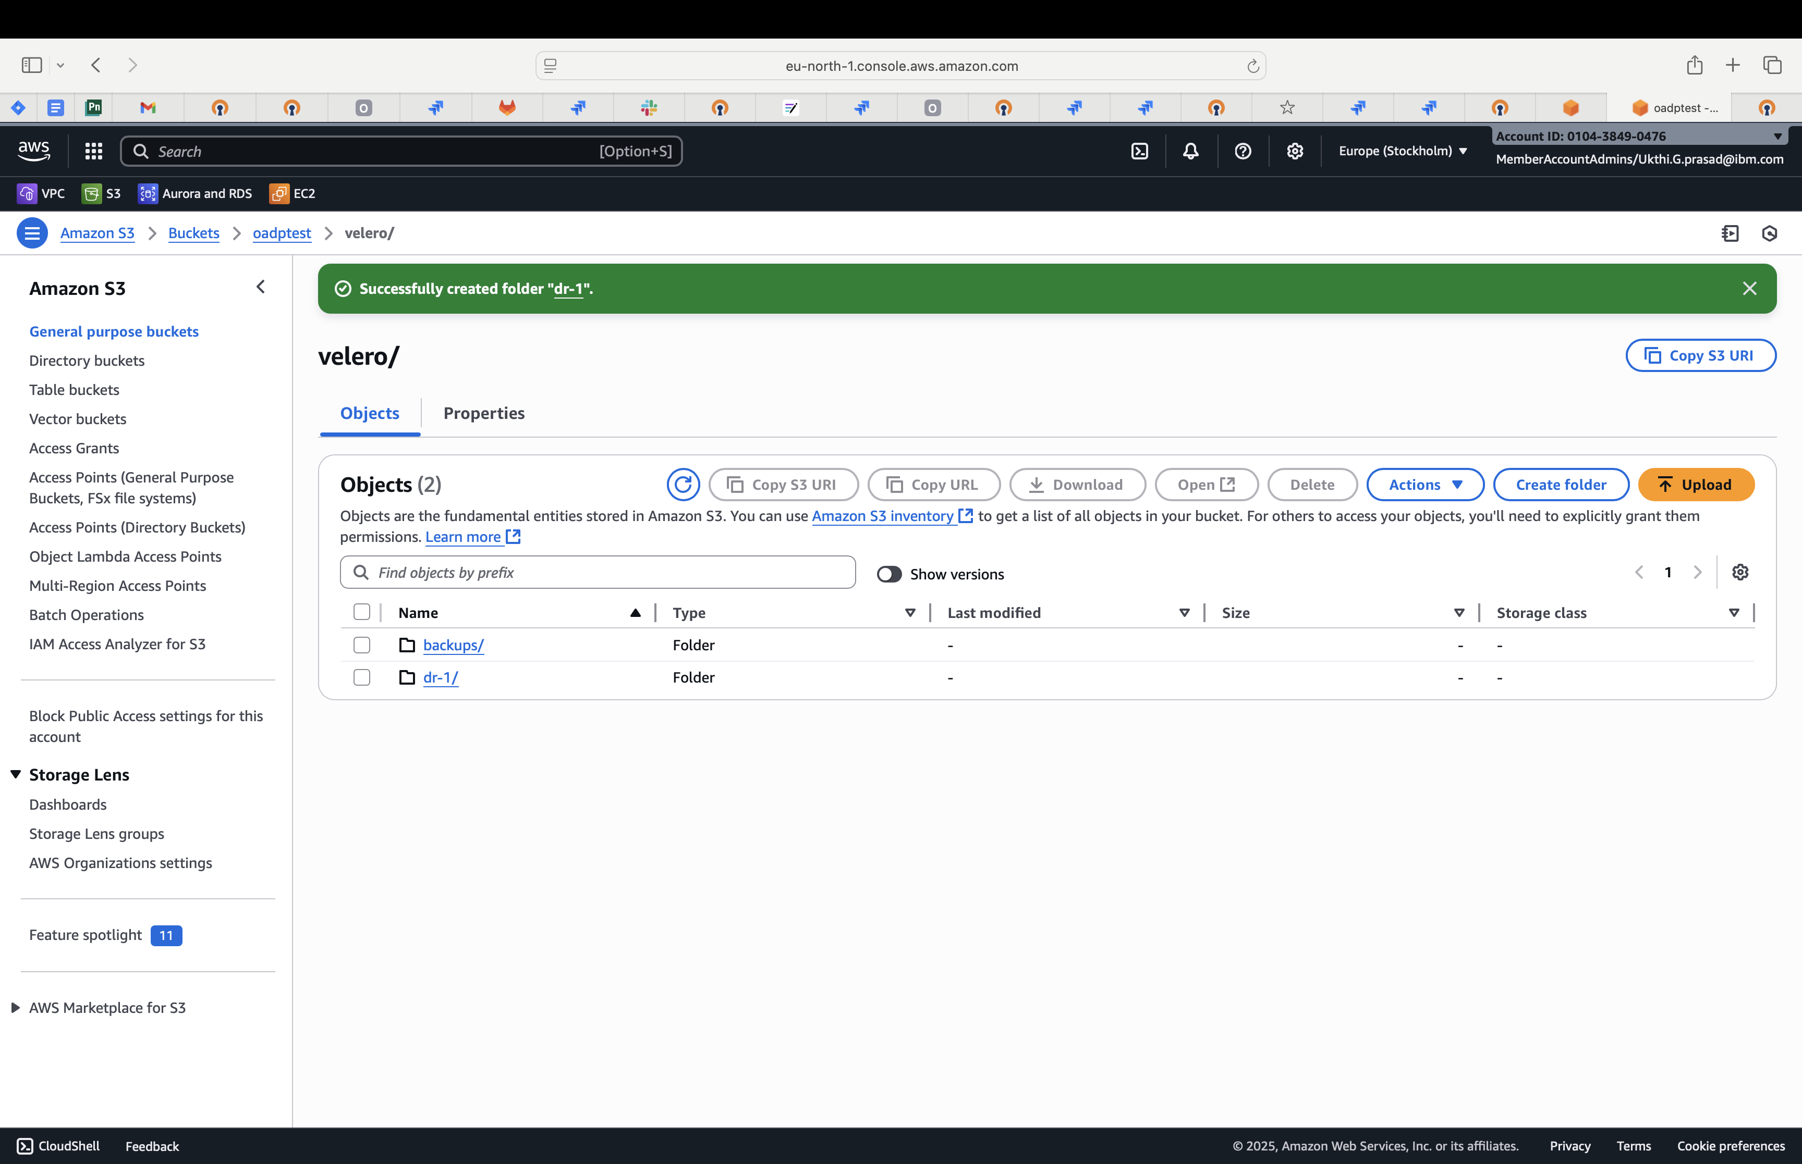Open the Actions dropdown
The height and width of the screenshot is (1164, 1802).
coord(1424,485)
